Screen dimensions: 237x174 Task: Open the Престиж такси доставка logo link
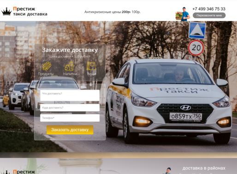[x=24, y=12]
